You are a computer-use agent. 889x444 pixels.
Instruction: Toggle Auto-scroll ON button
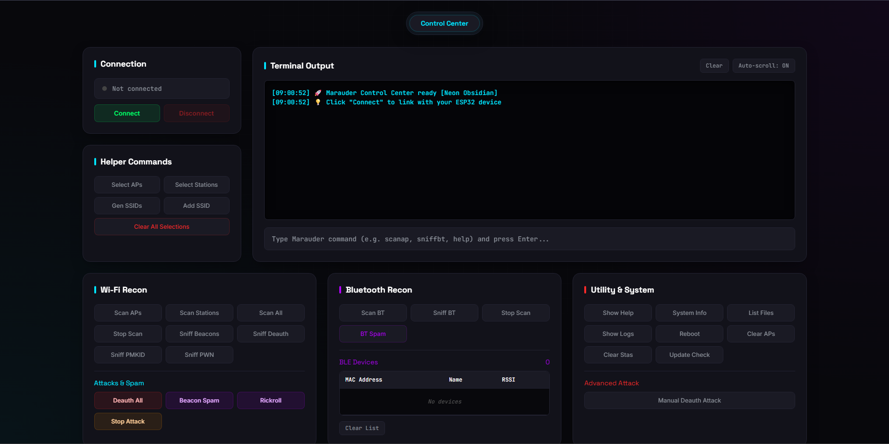(x=763, y=66)
